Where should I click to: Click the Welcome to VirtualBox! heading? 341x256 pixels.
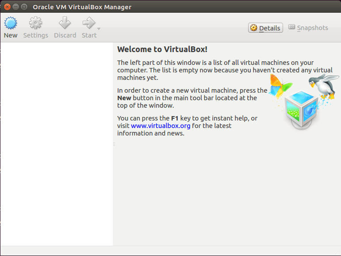162,49
